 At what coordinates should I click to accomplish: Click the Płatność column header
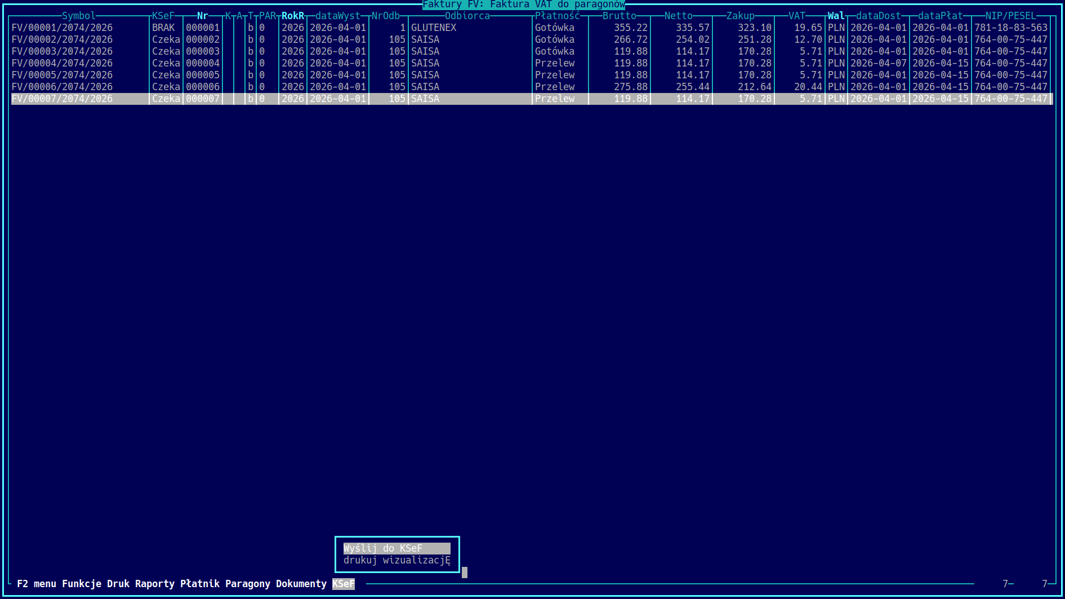[x=558, y=16]
